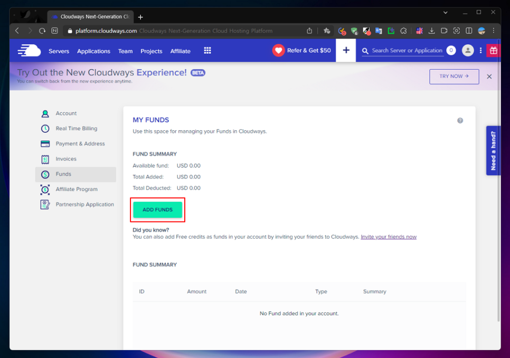Click the Date column header
The image size is (510, 358).
(x=241, y=292)
